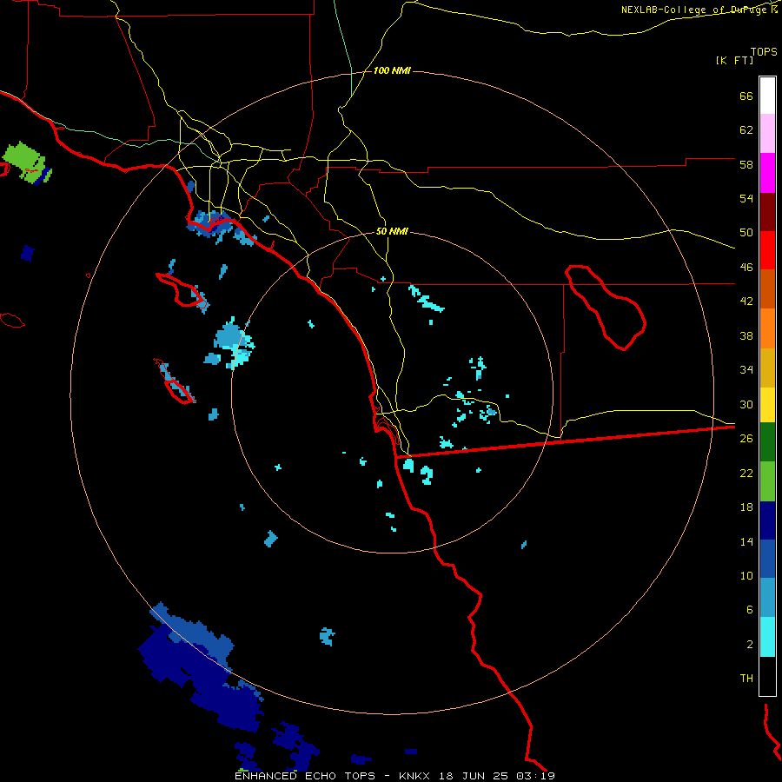782x782 pixels.
Task: Click the 54 legend value
Action: 746,198
